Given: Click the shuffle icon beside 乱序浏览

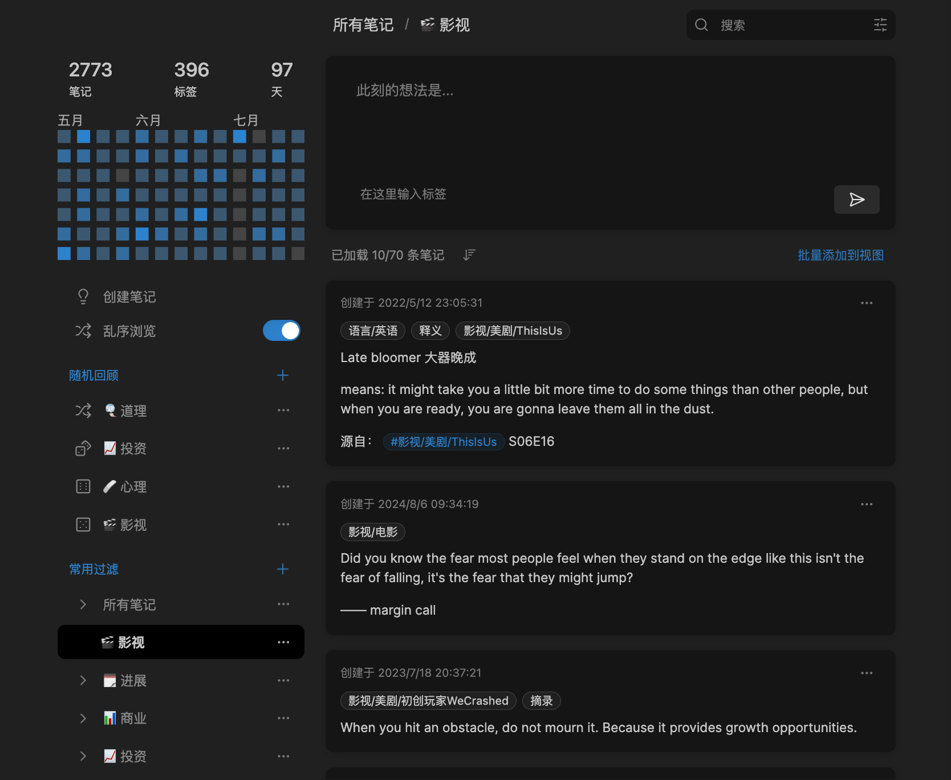Looking at the screenshot, I should [83, 331].
